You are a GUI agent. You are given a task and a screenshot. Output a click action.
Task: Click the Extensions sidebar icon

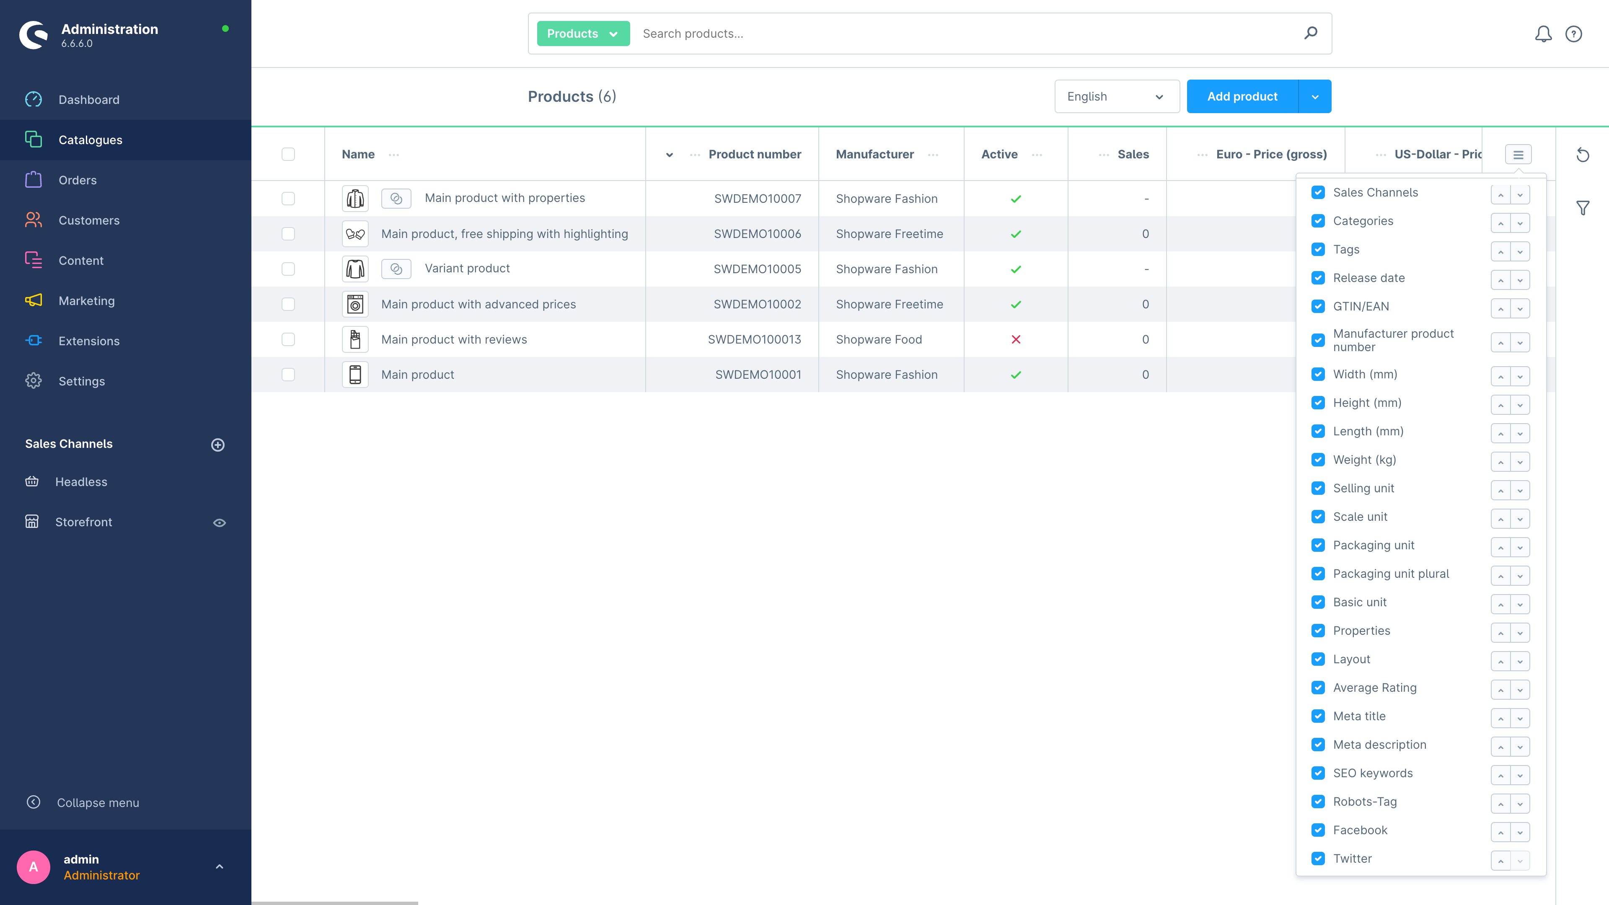[x=33, y=340]
